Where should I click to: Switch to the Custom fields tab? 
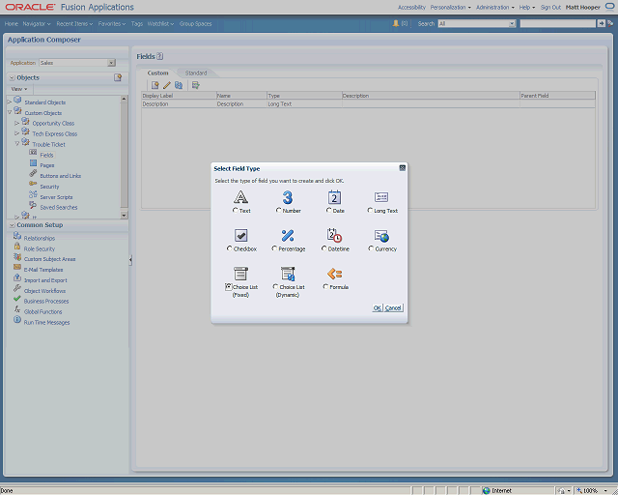click(x=157, y=73)
